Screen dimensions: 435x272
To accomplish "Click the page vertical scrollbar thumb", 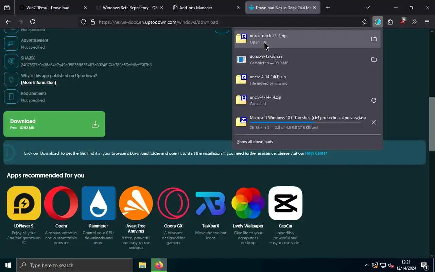I will tap(432, 124).
